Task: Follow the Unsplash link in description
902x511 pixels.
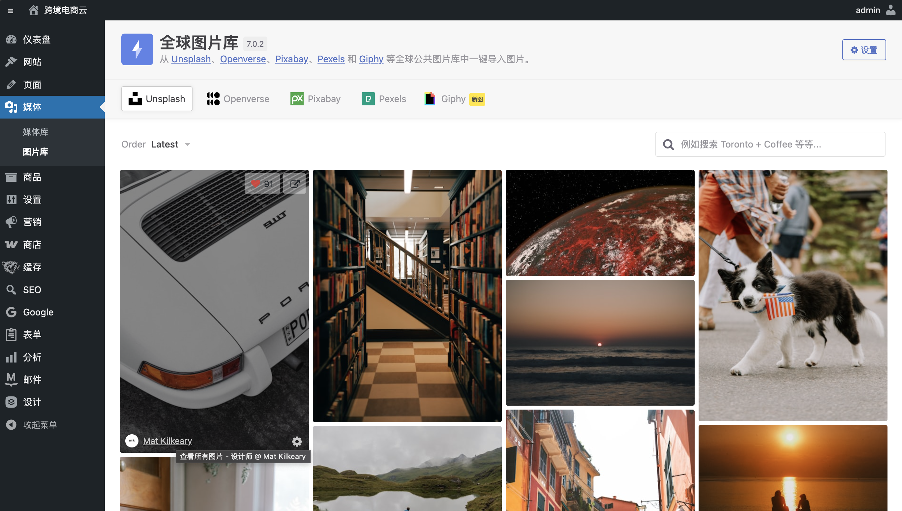Action: tap(191, 59)
